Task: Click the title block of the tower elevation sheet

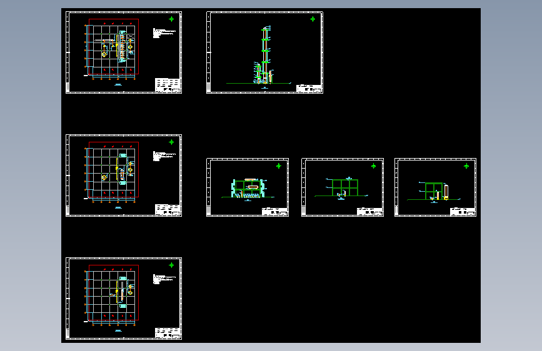Action: pyautogui.click(x=309, y=89)
